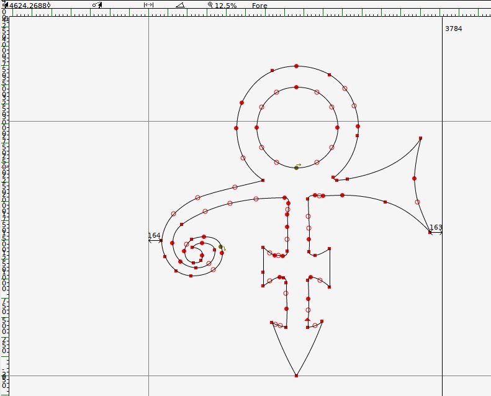Click the 3784 advance width label

pos(453,29)
